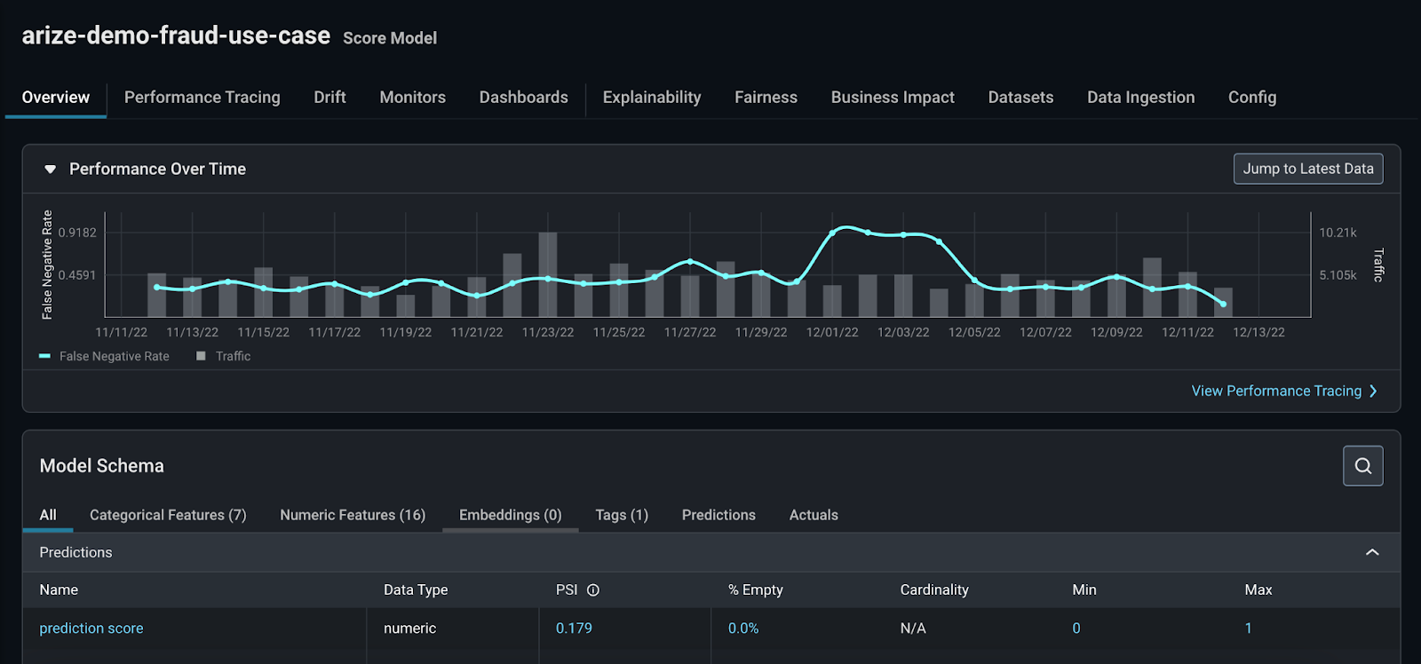Click the 12/01/22 peak data point
Image resolution: width=1421 pixels, height=664 pixels.
[832, 233]
